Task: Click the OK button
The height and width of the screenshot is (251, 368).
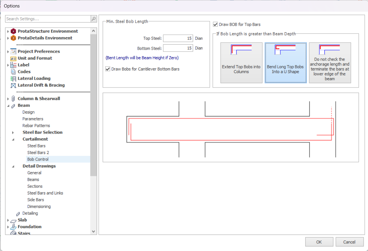Action: click(x=319, y=242)
